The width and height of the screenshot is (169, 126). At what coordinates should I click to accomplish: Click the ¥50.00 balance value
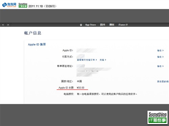tap(80, 88)
